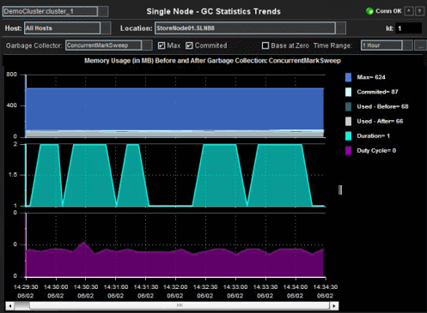Click the Id field showing 1

408,28
